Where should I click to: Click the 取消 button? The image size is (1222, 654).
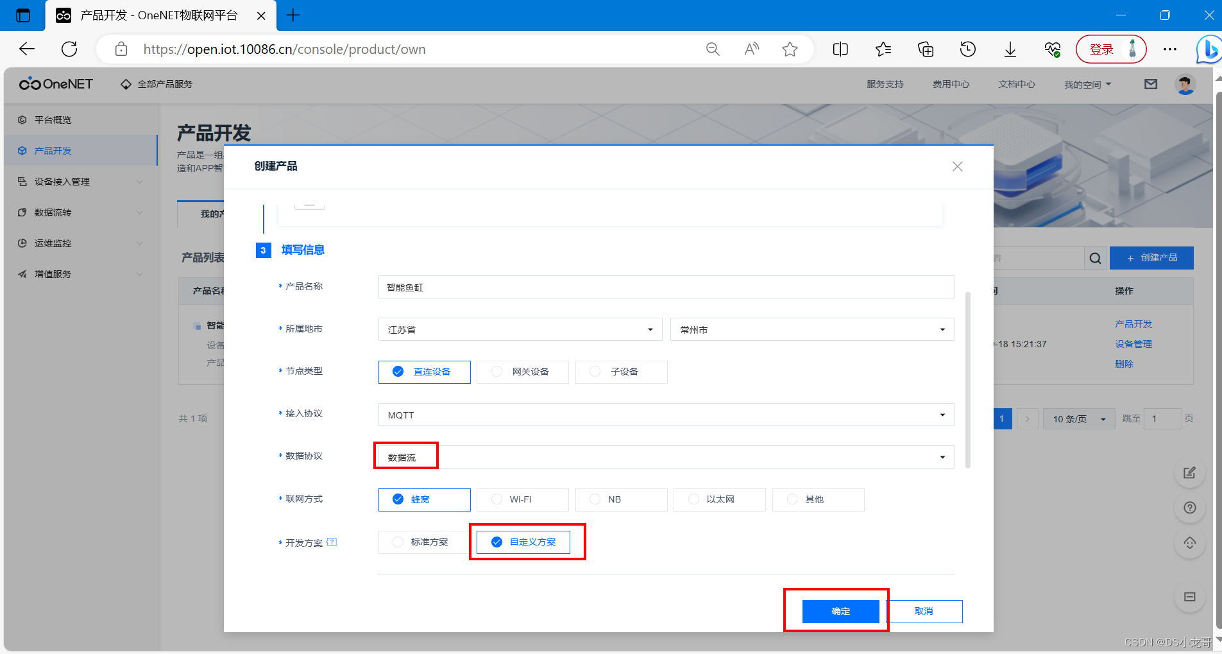tap(924, 611)
